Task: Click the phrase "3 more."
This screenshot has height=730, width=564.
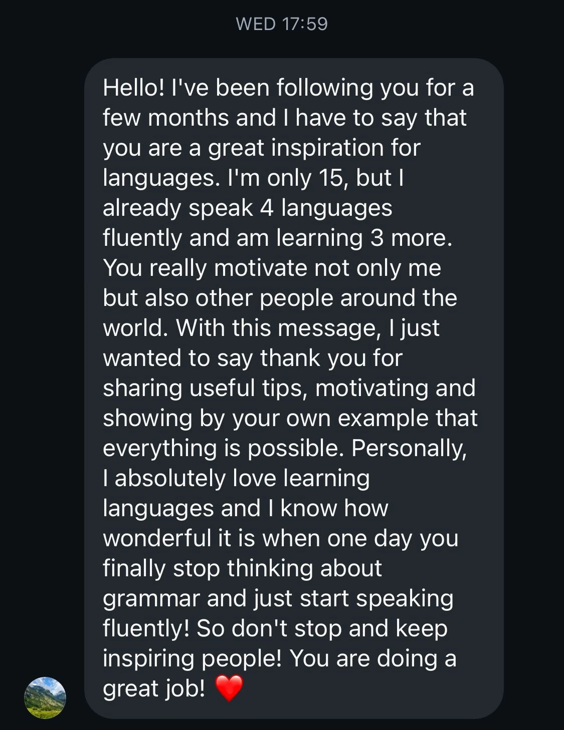Action: tap(411, 238)
